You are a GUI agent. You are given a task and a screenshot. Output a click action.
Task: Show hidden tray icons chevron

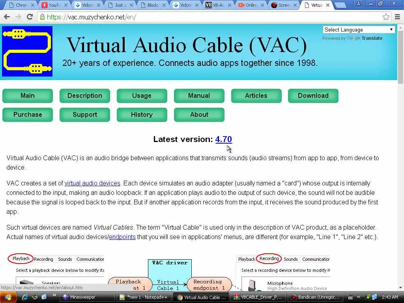(x=358, y=297)
